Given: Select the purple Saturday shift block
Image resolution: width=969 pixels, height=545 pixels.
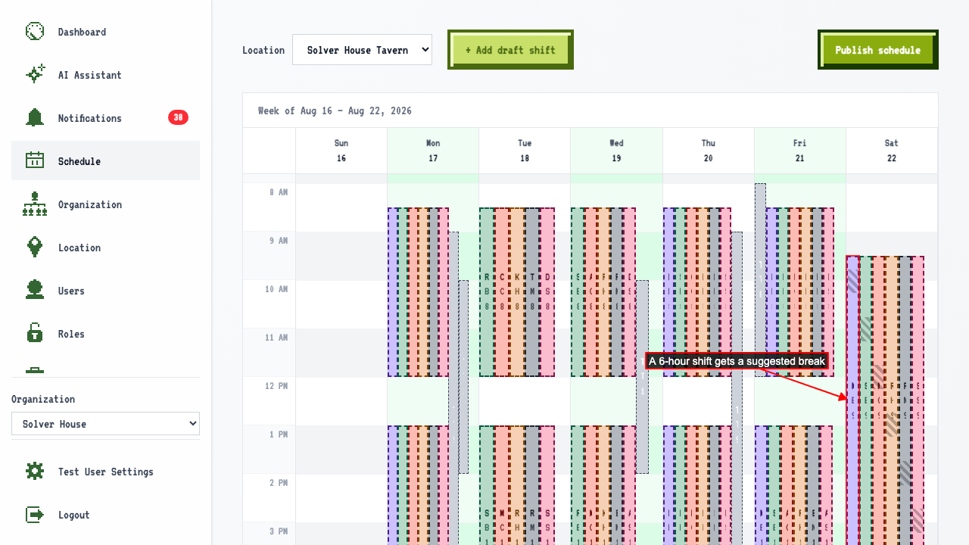Looking at the screenshot, I should (853, 400).
